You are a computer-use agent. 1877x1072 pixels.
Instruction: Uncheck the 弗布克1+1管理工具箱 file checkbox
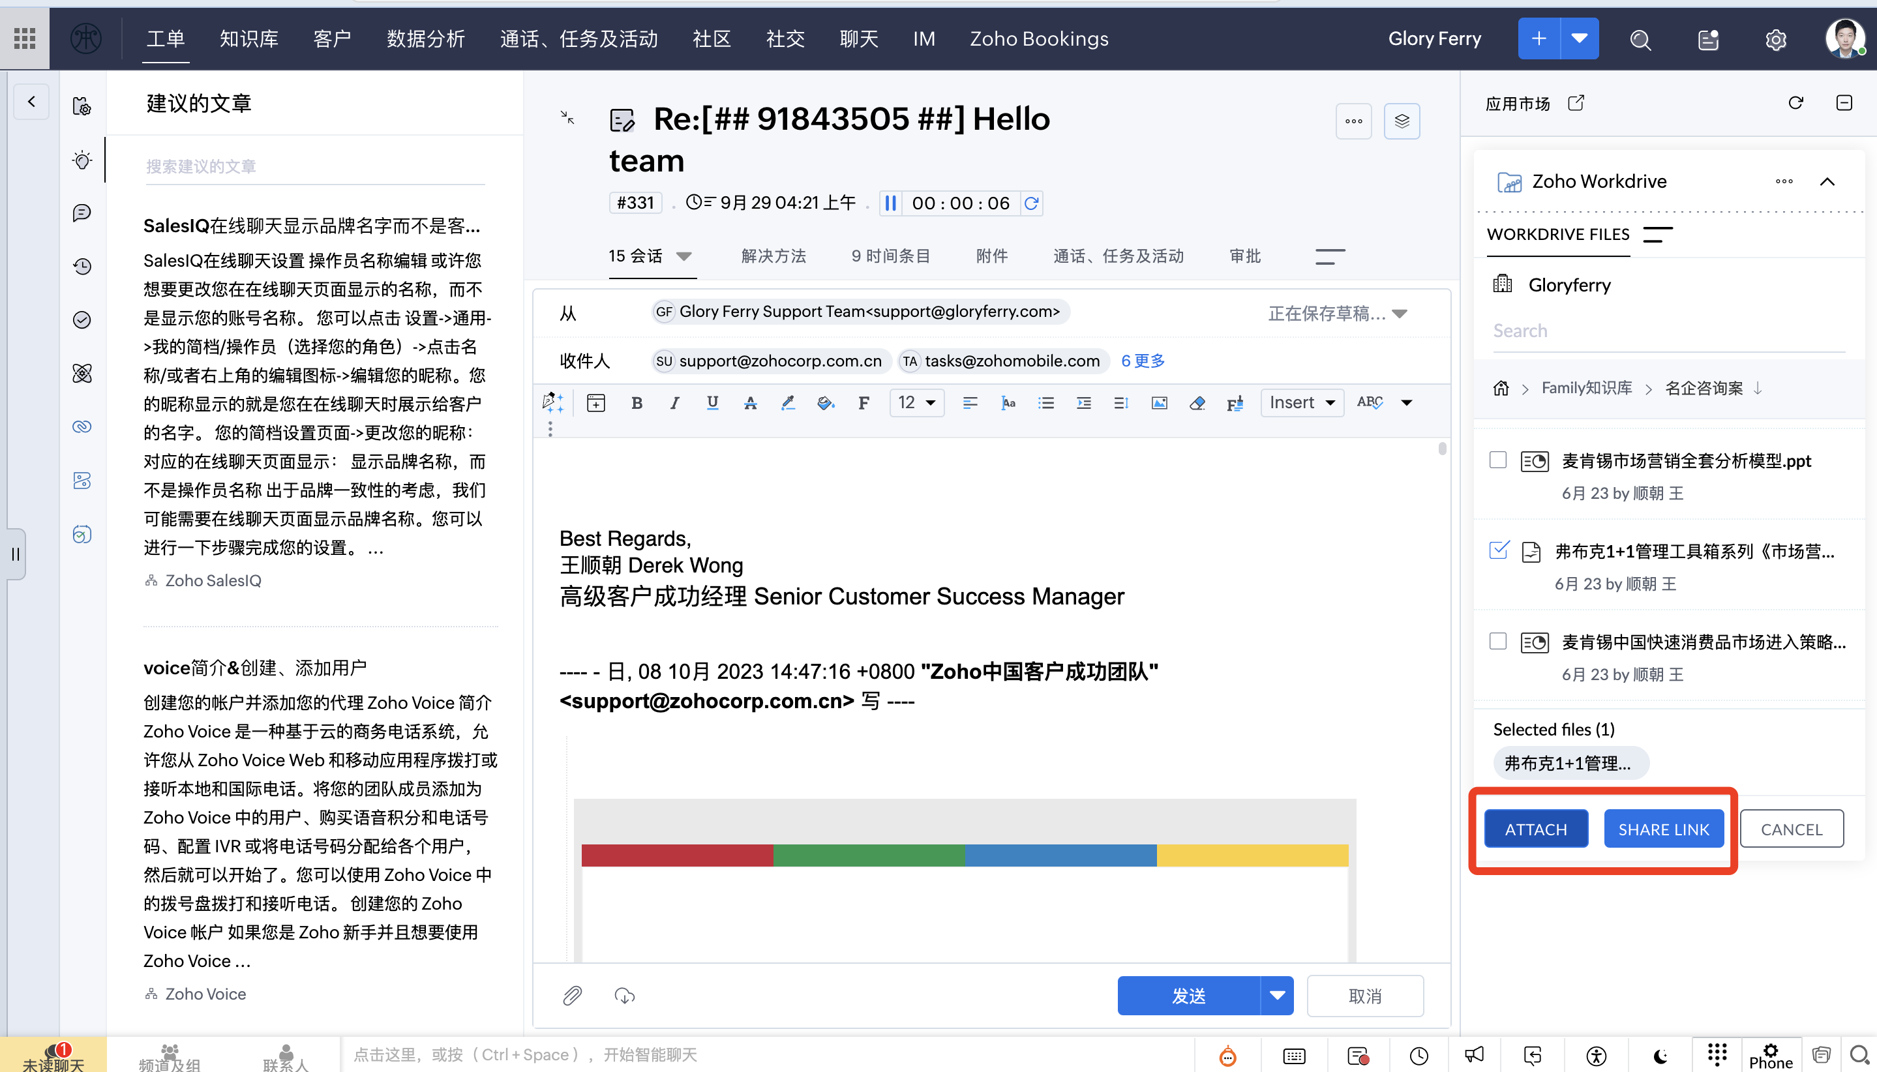[x=1498, y=550]
